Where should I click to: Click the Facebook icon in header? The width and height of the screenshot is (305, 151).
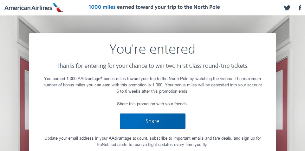point(300,8)
